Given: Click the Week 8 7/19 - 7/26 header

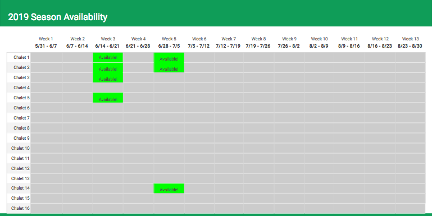Looking at the screenshot, I should [258, 43].
